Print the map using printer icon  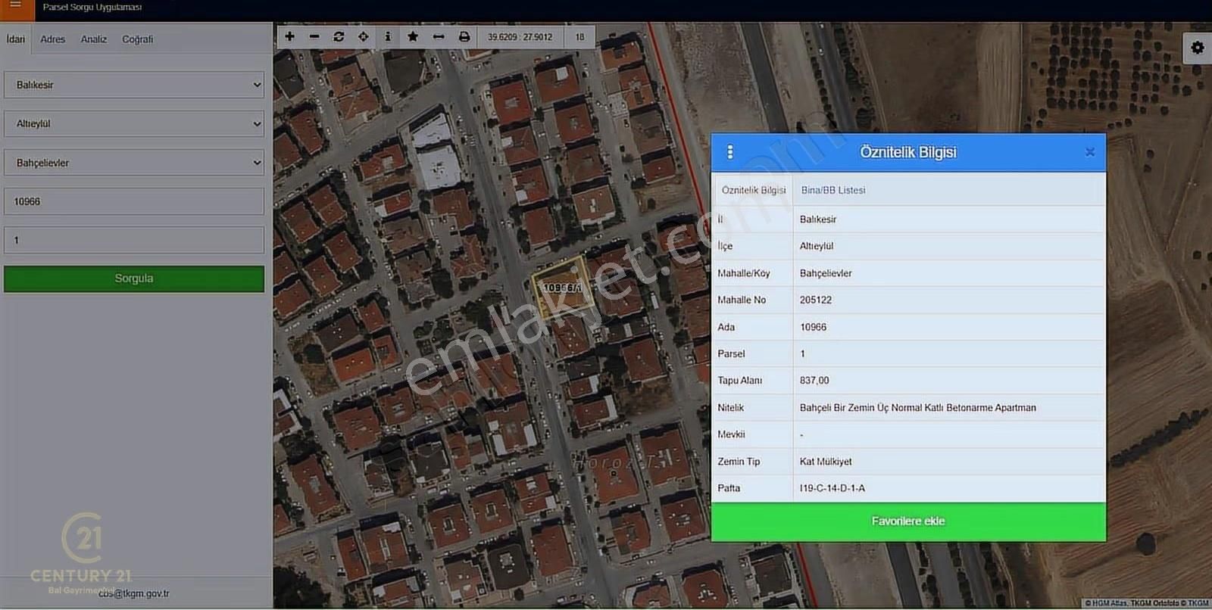pyautogui.click(x=464, y=36)
